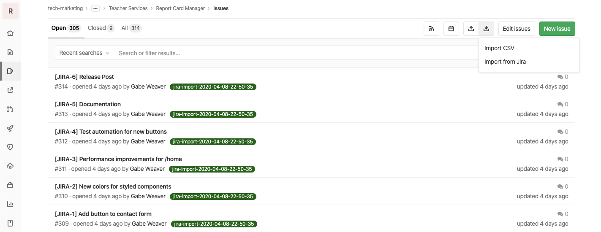Open Security shield icon in sidebar

tap(11, 147)
